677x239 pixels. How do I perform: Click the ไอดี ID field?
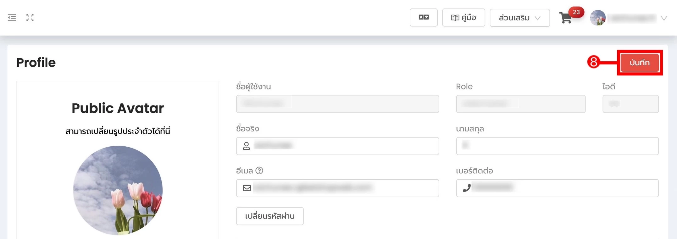[x=630, y=104]
